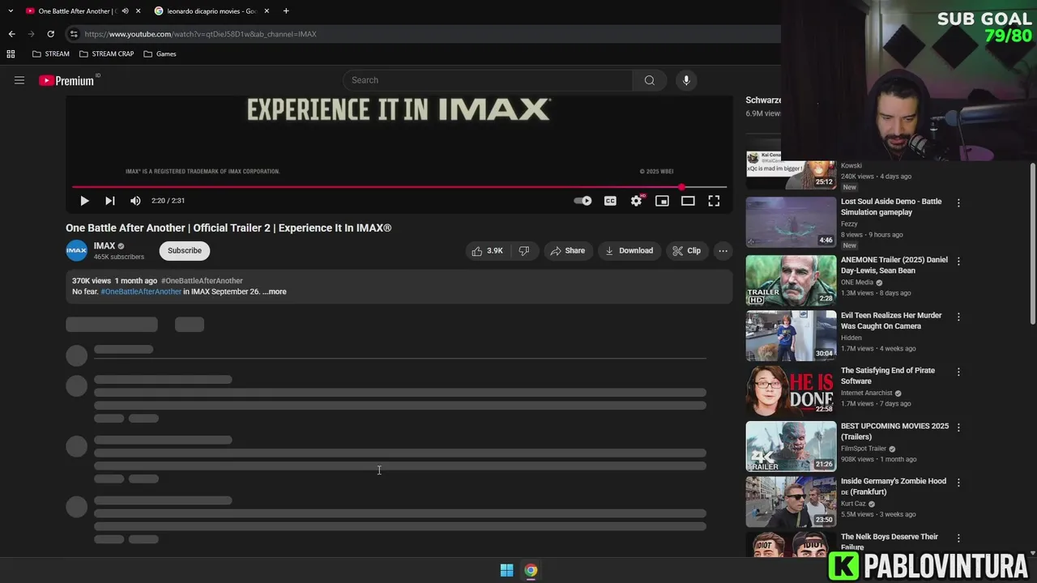
Task: Click the page vertical scrollbar
Action: pos(1033,243)
